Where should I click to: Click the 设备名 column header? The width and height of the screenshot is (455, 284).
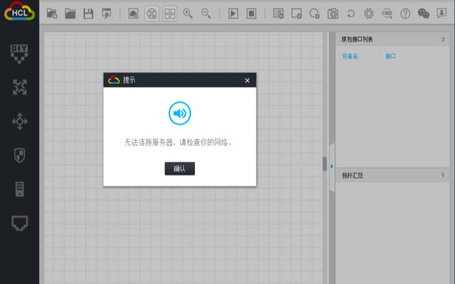click(350, 56)
